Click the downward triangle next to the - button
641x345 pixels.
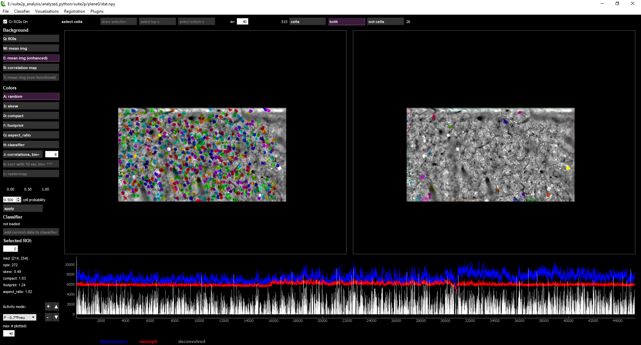[x=56, y=317]
